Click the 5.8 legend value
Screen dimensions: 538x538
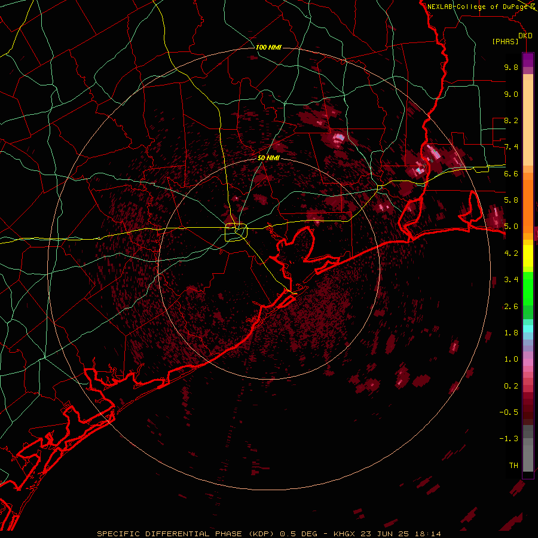click(x=511, y=200)
